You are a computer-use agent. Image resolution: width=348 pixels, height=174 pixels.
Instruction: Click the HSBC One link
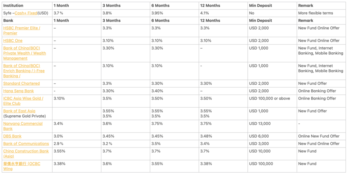coord(13,41)
